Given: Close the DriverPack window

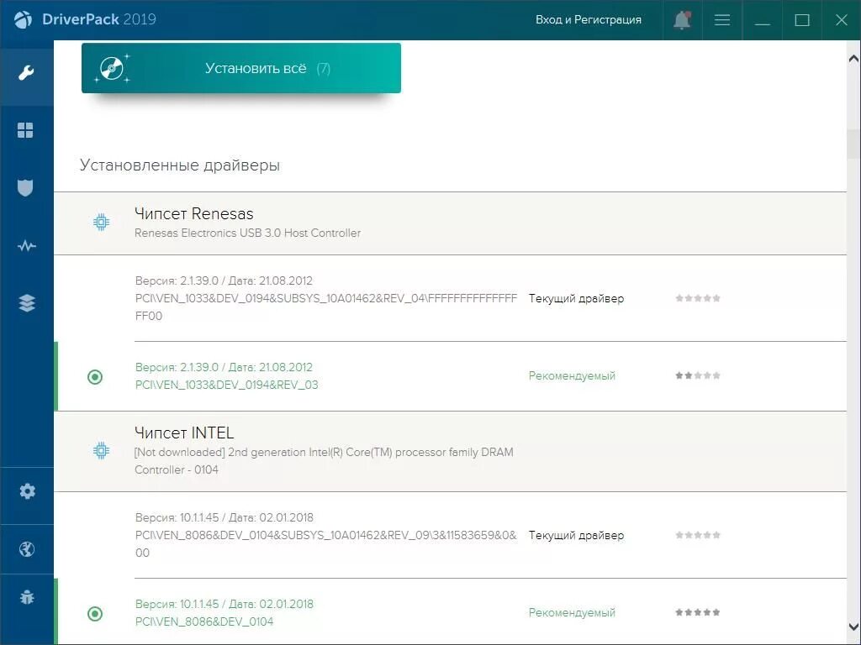Looking at the screenshot, I should click(x=841, y=20).
